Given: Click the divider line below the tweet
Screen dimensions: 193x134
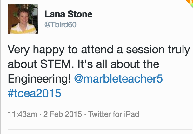Looking at the screenshot, I should (100, 130).
